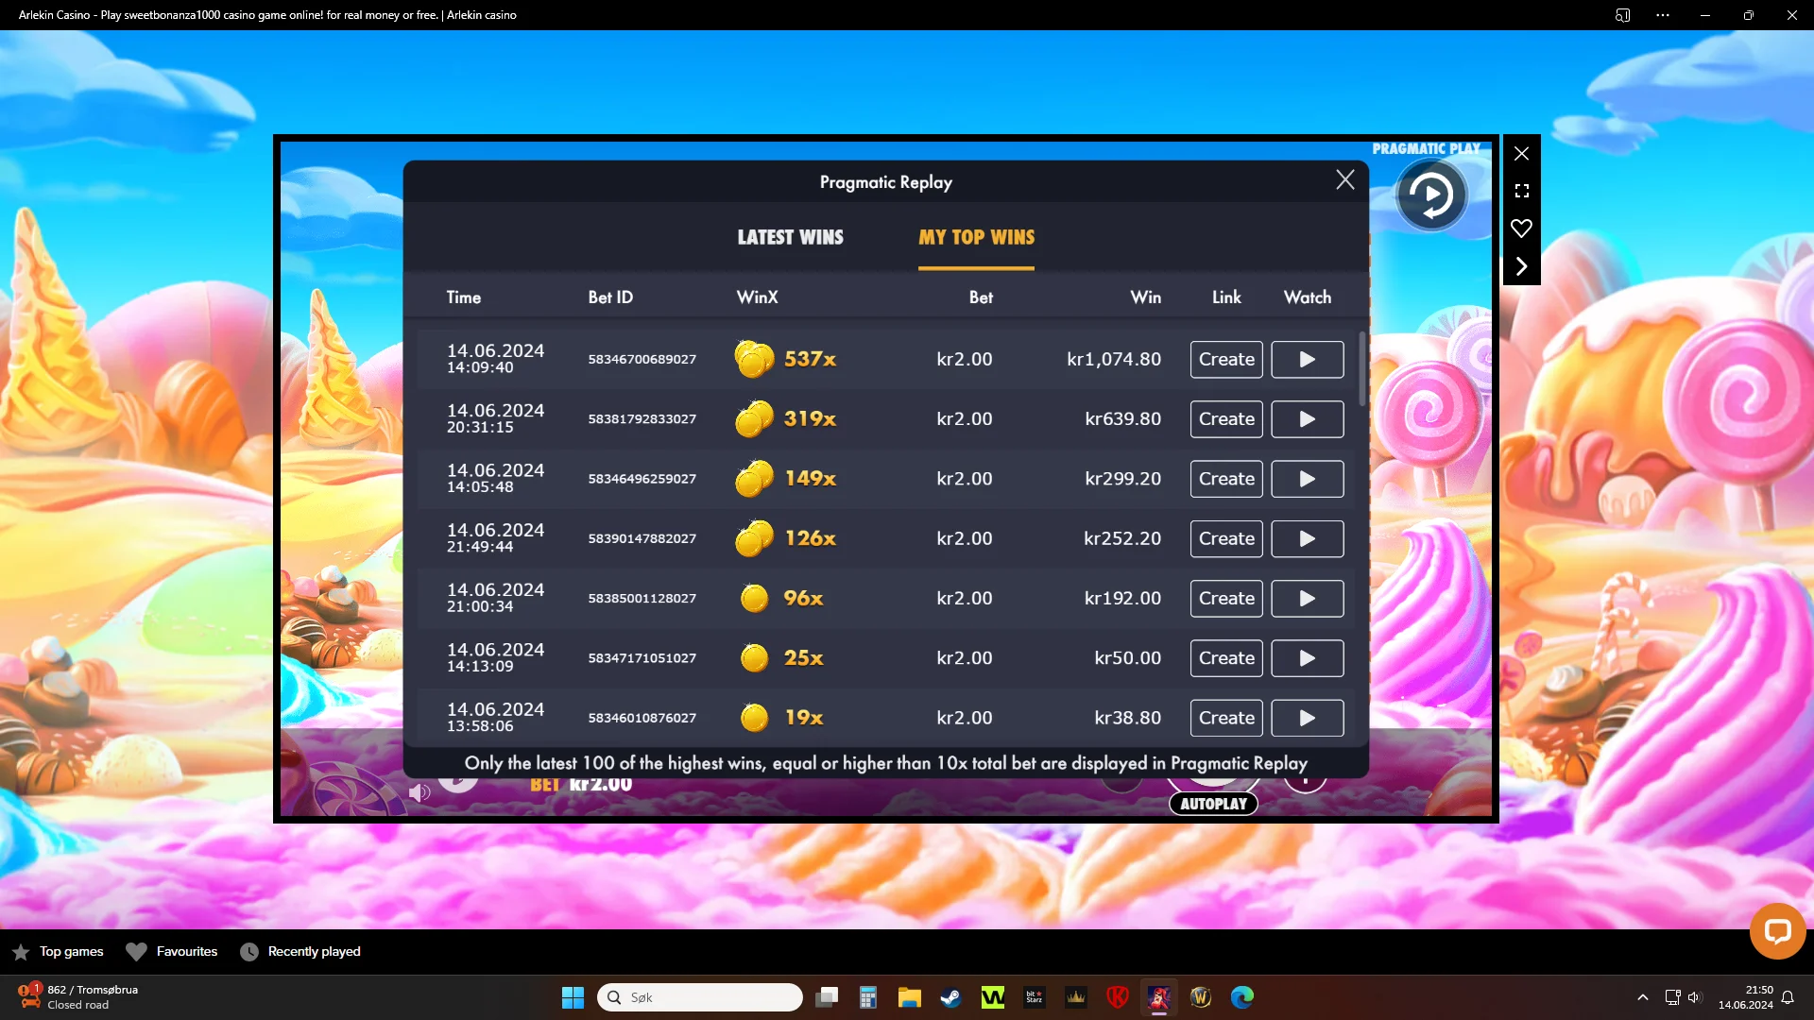Open the Windows Start menu
This screenshot has height=1020, width=1814.
coord(573,997)
